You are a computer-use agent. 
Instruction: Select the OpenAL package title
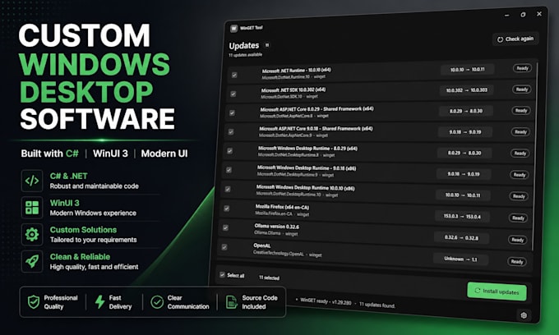pyautogui.click(x=262, y=246)
